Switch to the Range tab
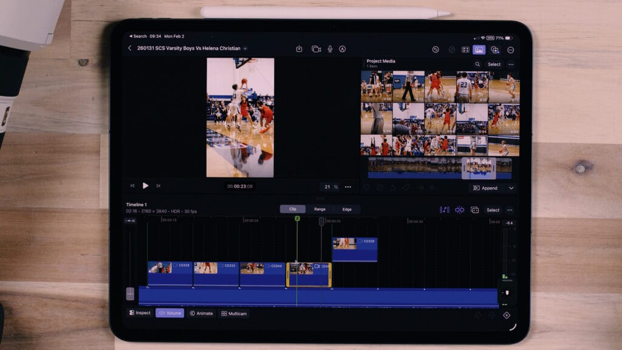Image resolution: width=622 pixels, height=350 pixels. pyautogui.click(x=319, y=208)
